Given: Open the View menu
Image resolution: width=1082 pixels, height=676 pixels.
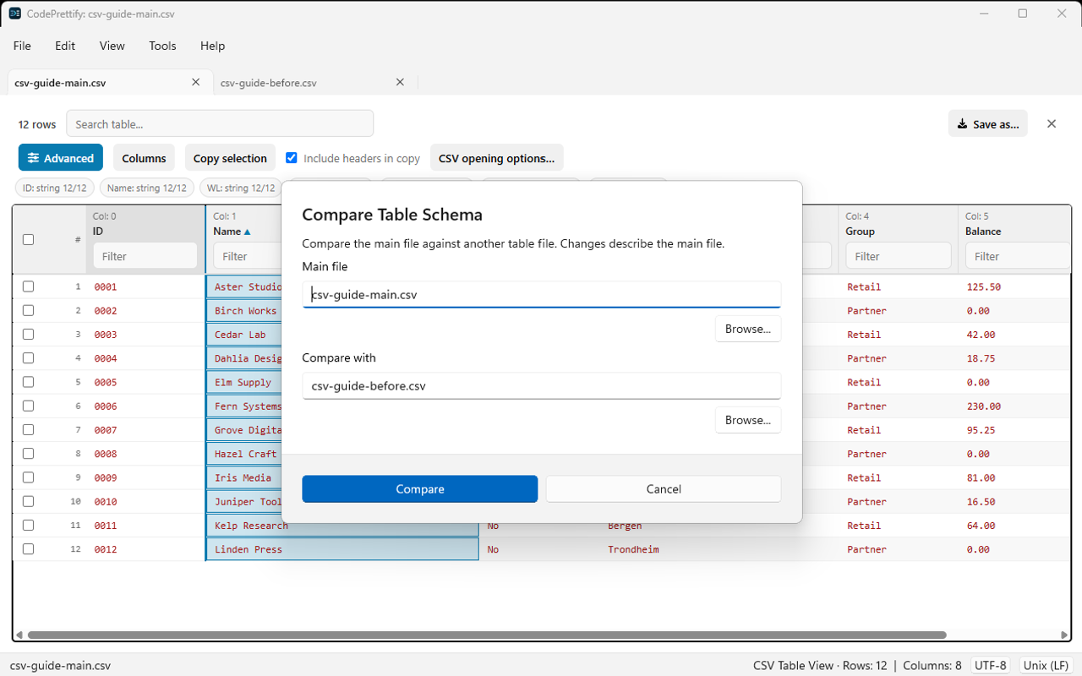Looking at the screenshot, I should tap(112, 46).
